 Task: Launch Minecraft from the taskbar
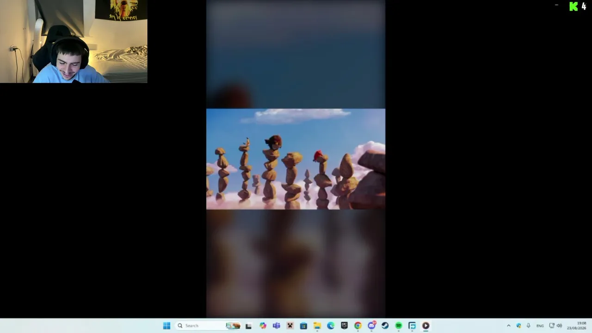[290, 326]
